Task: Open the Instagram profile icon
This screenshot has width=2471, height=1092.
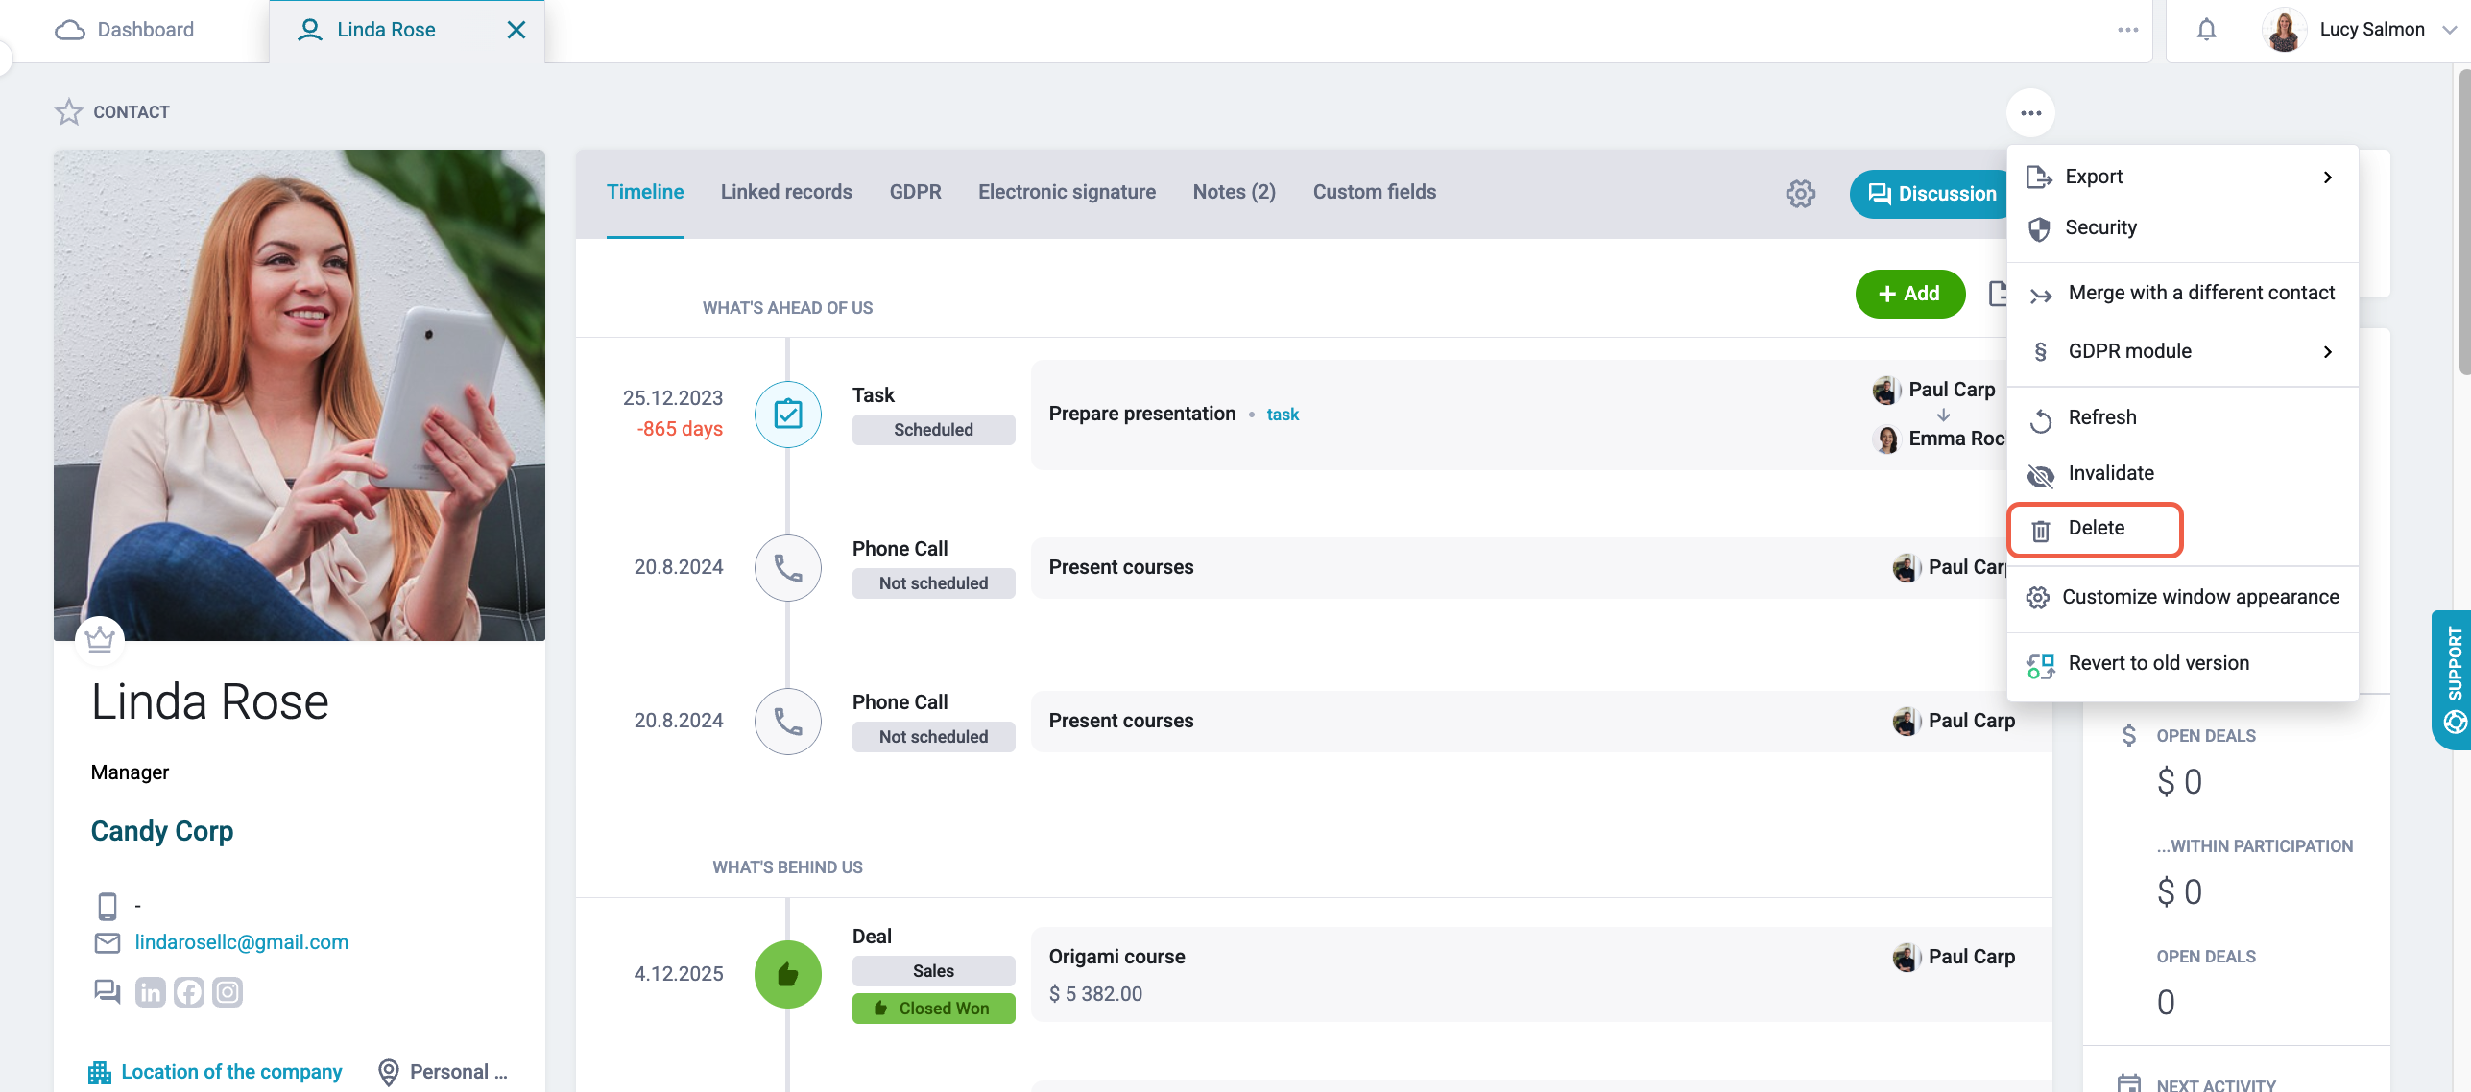Action: 228,991
